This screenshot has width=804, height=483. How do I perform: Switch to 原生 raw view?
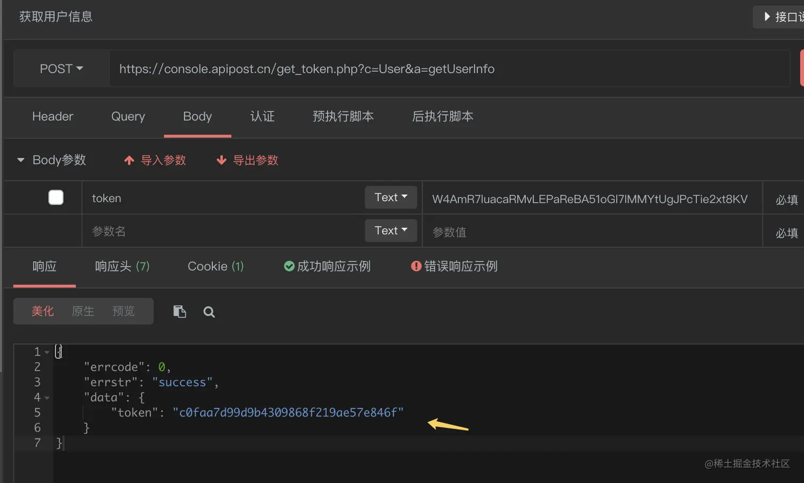pos(83,311)
